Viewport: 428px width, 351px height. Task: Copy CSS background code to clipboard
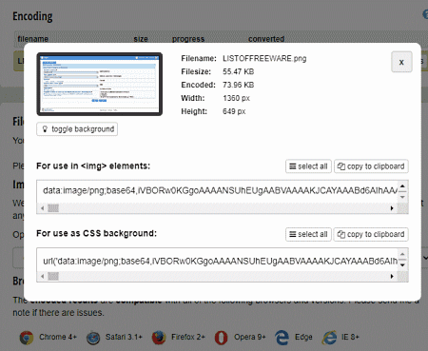tap(371, 234)
